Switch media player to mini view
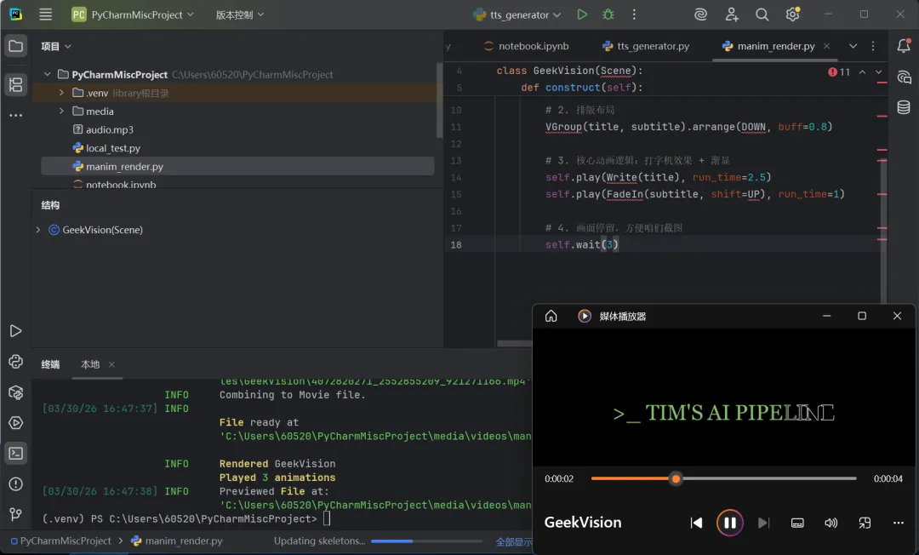 point(865,523)
